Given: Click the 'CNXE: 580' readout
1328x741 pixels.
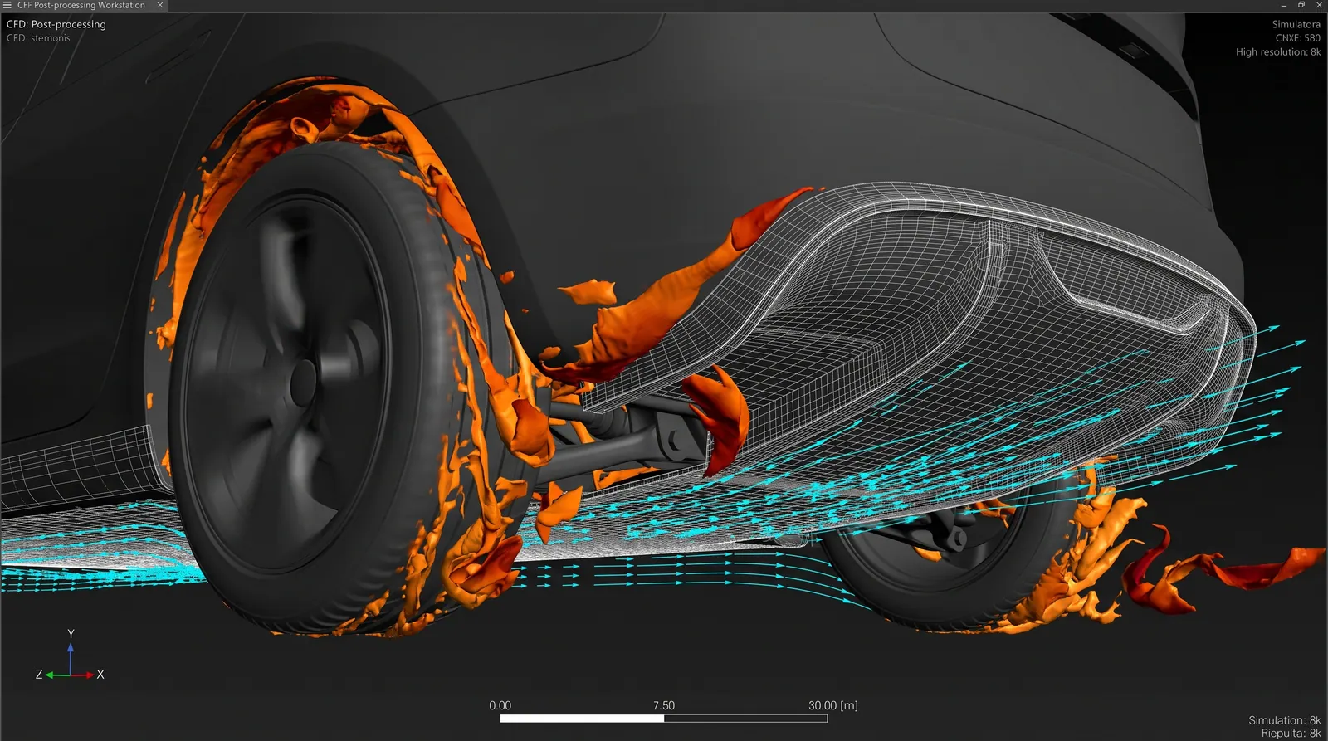Looking at the screenshot, I should pyautogui.click(x=1297, y=38).
